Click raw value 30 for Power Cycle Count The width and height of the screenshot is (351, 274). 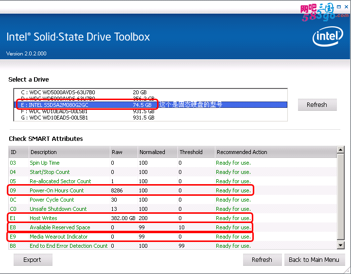[114, 200]
